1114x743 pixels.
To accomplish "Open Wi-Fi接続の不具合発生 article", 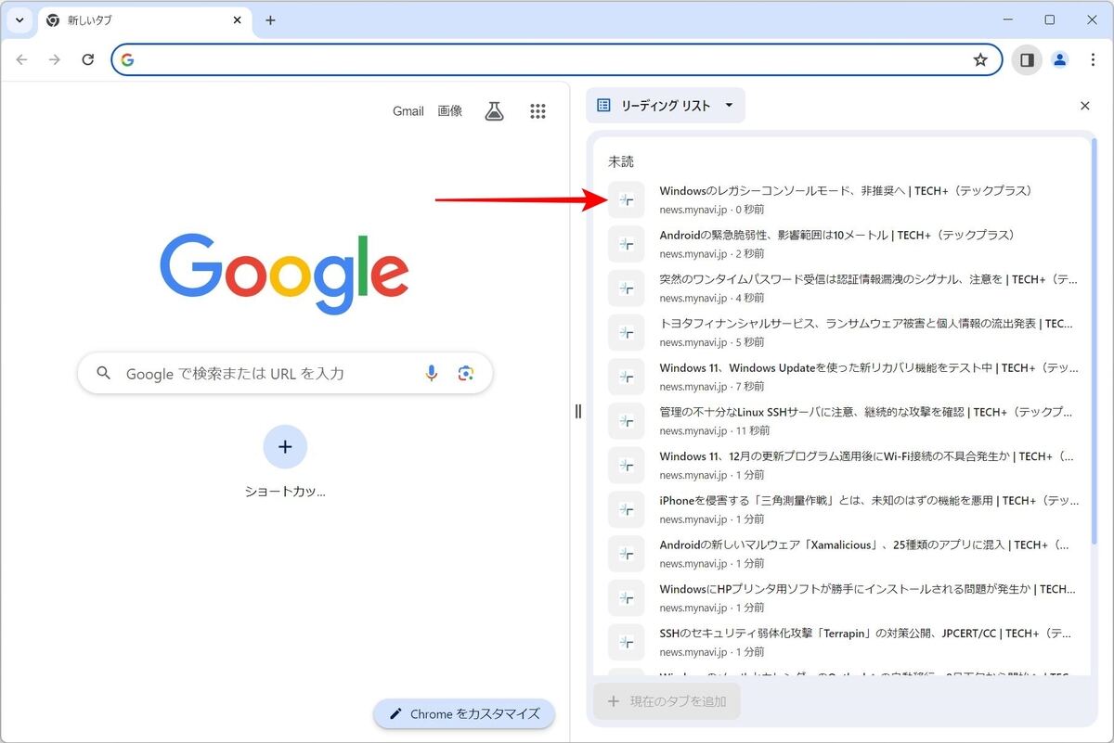I will [x=843, y=465].
